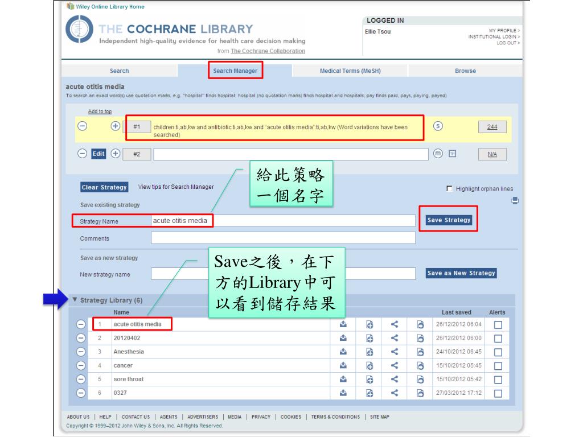Share the acute otitis media strategy
583x437 pixels.
(395, 324)
